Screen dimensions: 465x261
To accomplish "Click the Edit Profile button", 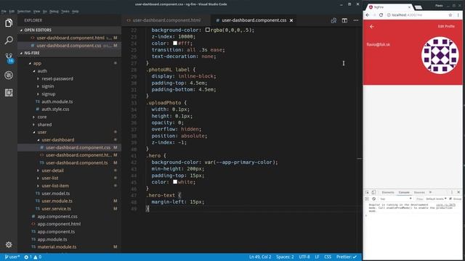I will pyautogui.click(x=446, y=26).
